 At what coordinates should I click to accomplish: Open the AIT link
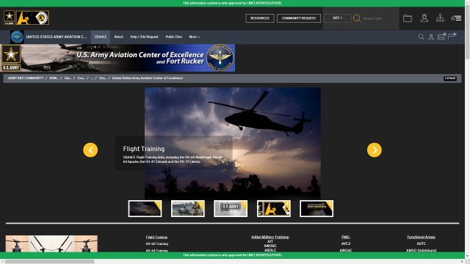270,241
